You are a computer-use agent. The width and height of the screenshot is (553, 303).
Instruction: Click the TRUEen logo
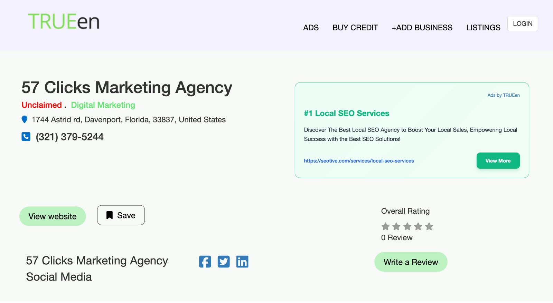(64, 22)
